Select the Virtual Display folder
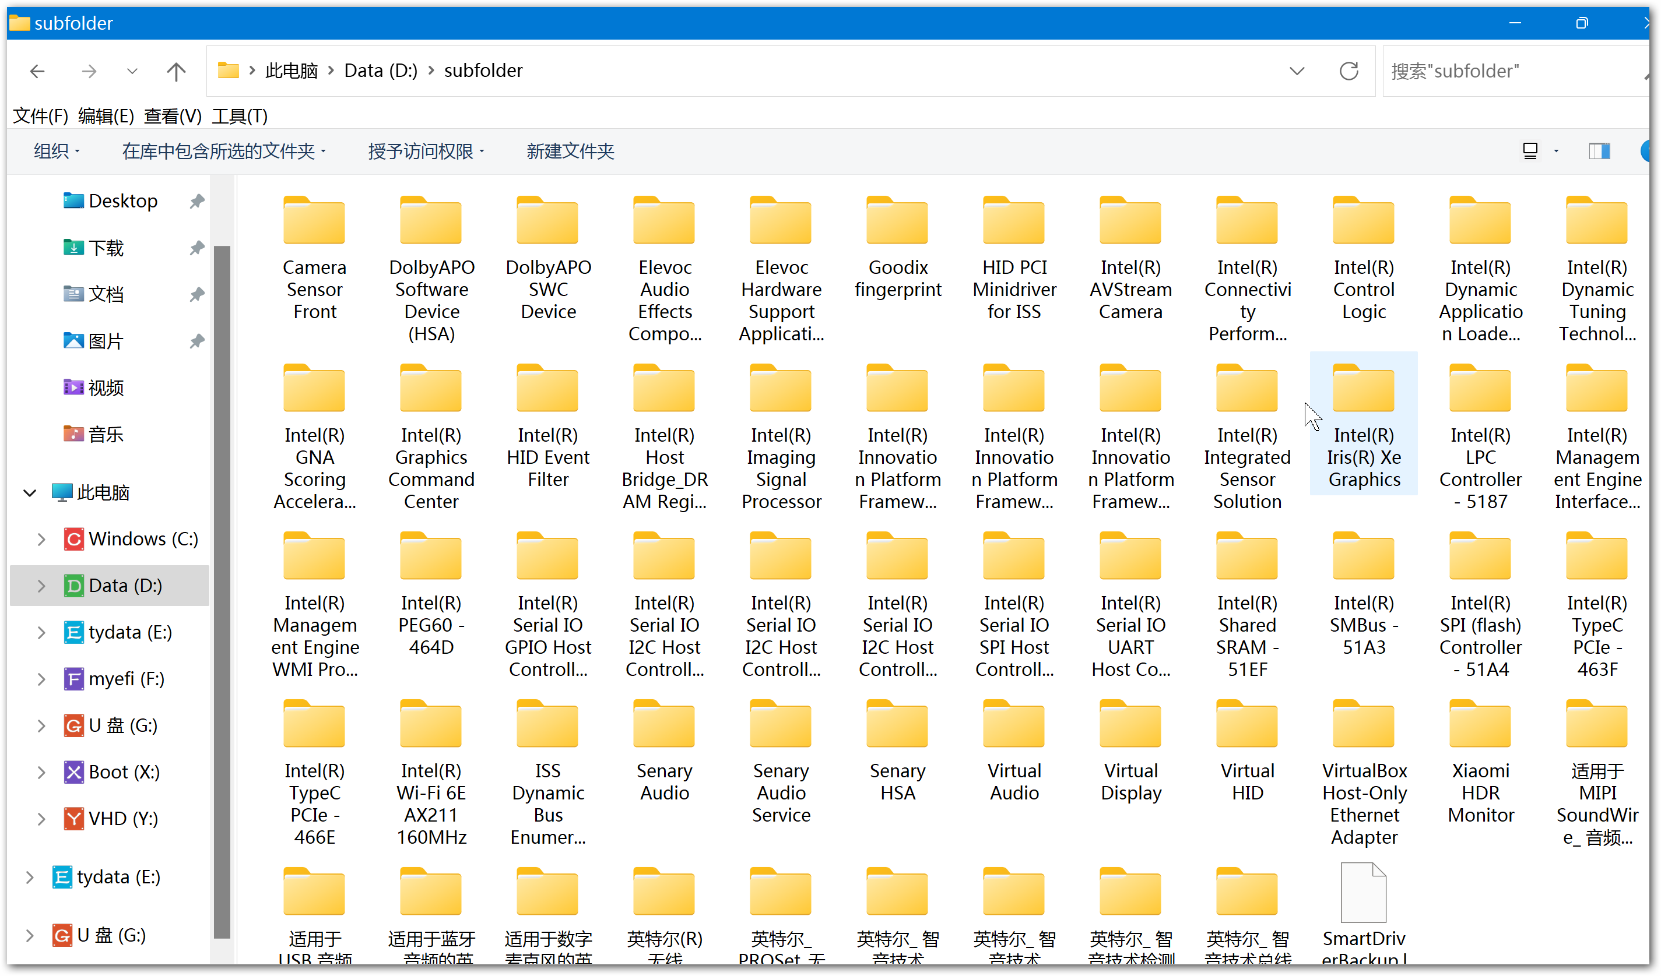This screenshot has height=976, width=1661. 1130,752
